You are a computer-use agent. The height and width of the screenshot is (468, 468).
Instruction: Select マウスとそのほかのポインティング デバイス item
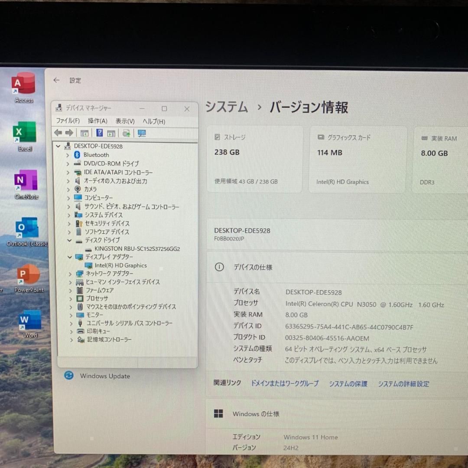(131, 306)
